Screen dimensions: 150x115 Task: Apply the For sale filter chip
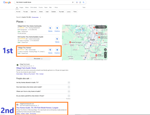25,12
